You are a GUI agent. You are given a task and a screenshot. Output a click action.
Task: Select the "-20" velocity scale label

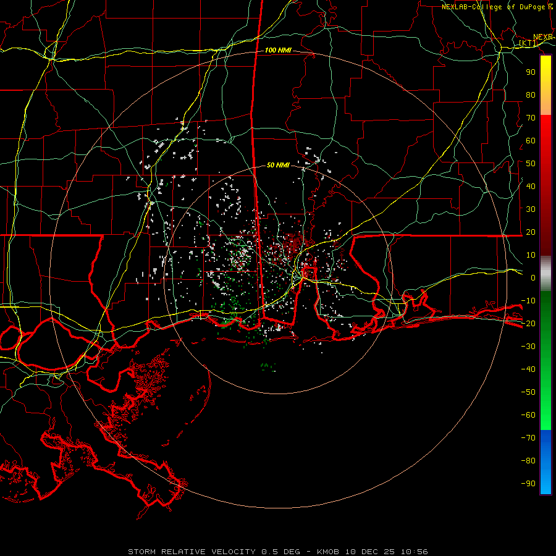pyautogui.click(x=528, y=323)
